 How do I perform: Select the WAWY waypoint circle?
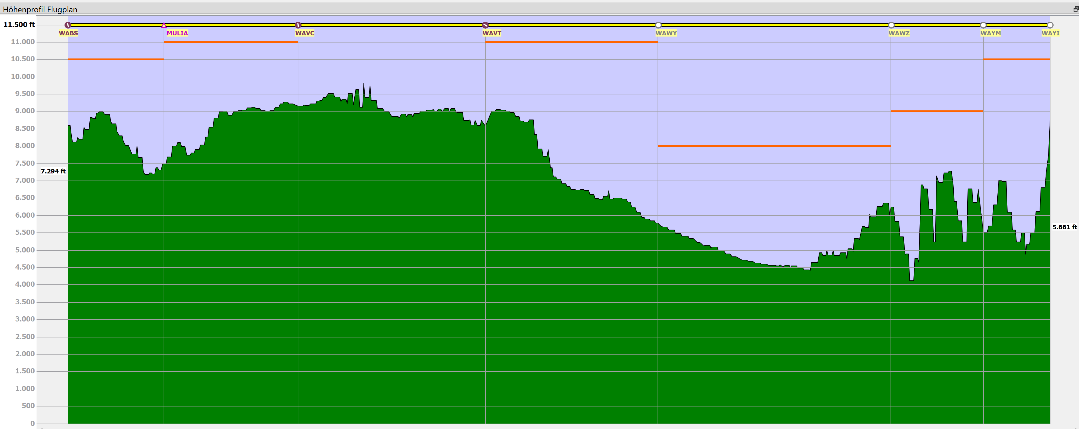[658, 25]
